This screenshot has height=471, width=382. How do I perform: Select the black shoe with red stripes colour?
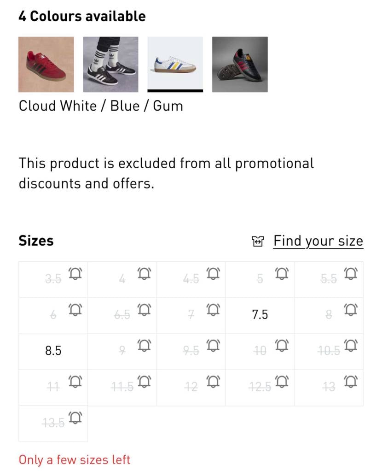(240, 65)
